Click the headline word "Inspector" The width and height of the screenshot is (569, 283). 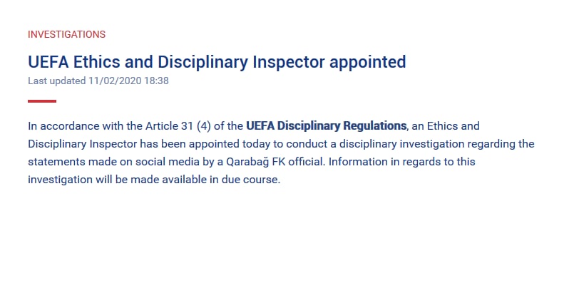point(289,62)
